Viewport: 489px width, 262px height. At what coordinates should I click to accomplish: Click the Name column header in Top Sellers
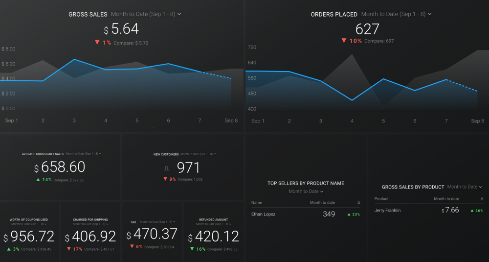pyautogui.click(x=257, y=203)
